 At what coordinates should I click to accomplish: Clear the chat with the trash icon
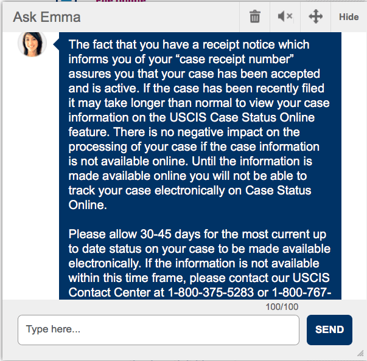(x=254, y=17)
